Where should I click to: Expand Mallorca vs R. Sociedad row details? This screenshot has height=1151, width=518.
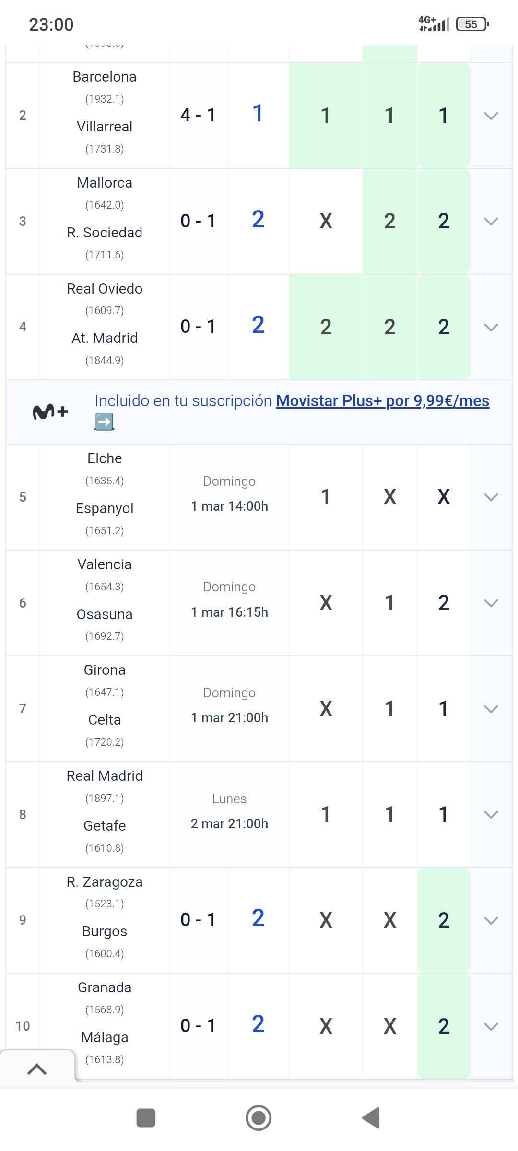491,221
